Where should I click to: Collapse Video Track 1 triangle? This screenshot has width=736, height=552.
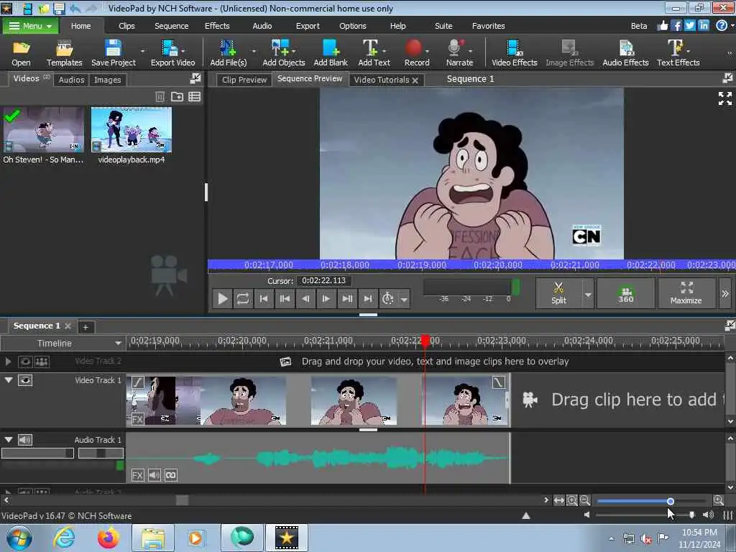[9, 379]
